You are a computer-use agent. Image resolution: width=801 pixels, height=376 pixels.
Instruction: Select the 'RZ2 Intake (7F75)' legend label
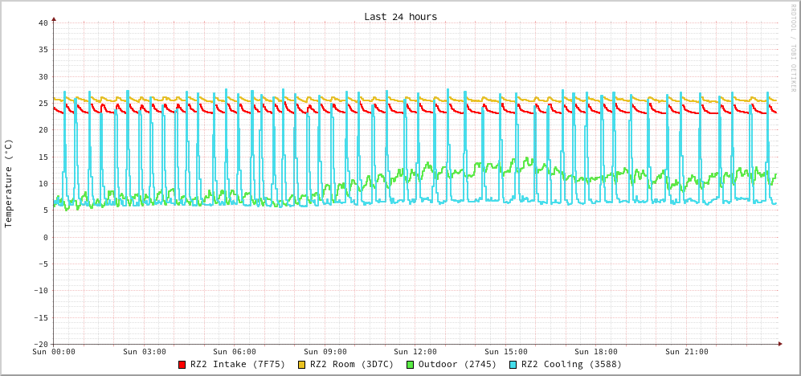[238, 365]
